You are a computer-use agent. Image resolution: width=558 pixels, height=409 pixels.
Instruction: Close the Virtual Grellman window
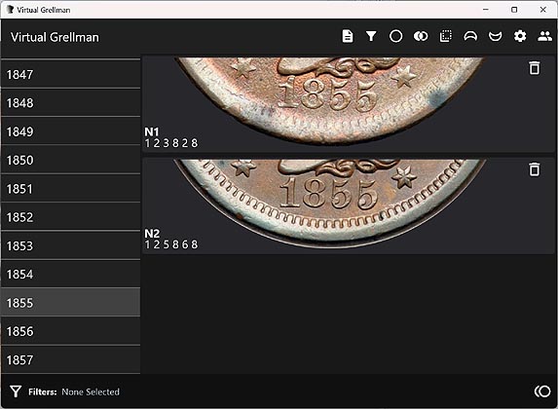pos(543,10)
